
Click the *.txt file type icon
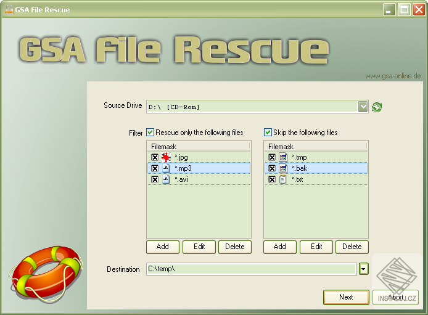pos(283,179)
